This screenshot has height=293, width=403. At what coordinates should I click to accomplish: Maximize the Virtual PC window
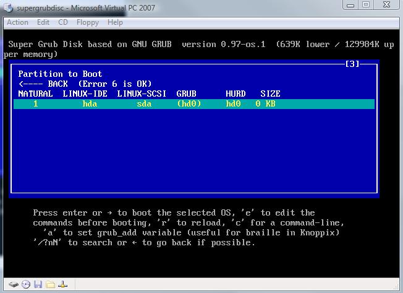(366, 5)
